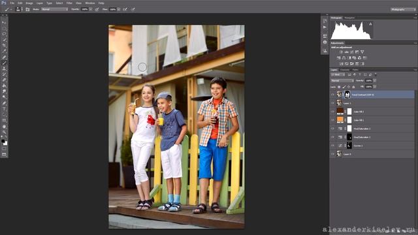The width and height of the screenshot is (418, 235).
Task: Open the Brush panel toggle icon
Action: pyautogui.click(x=27, y=9)
